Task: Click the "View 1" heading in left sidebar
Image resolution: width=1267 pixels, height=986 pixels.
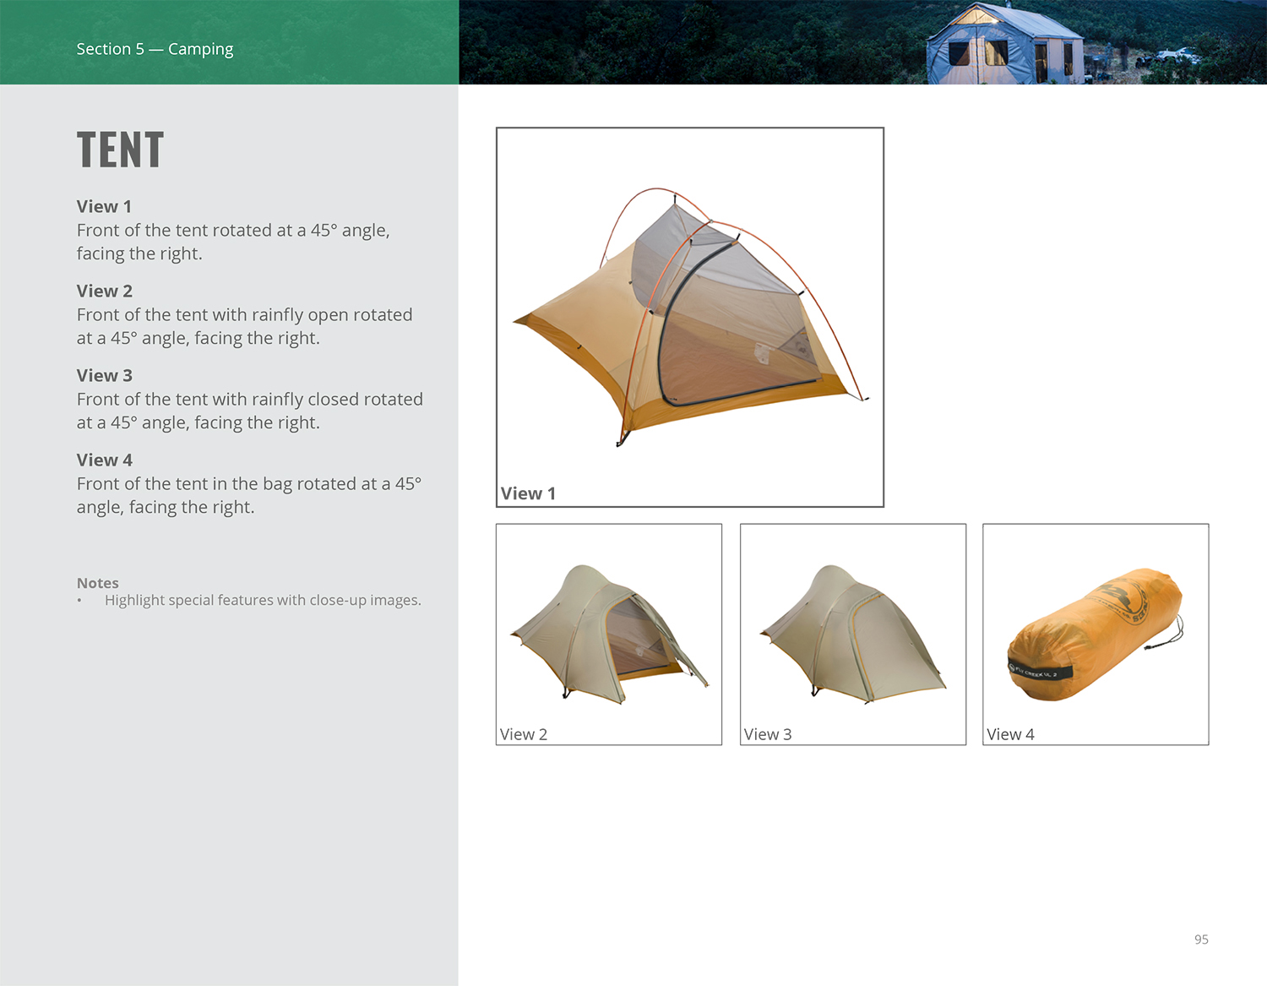Action: pos(104,206)
